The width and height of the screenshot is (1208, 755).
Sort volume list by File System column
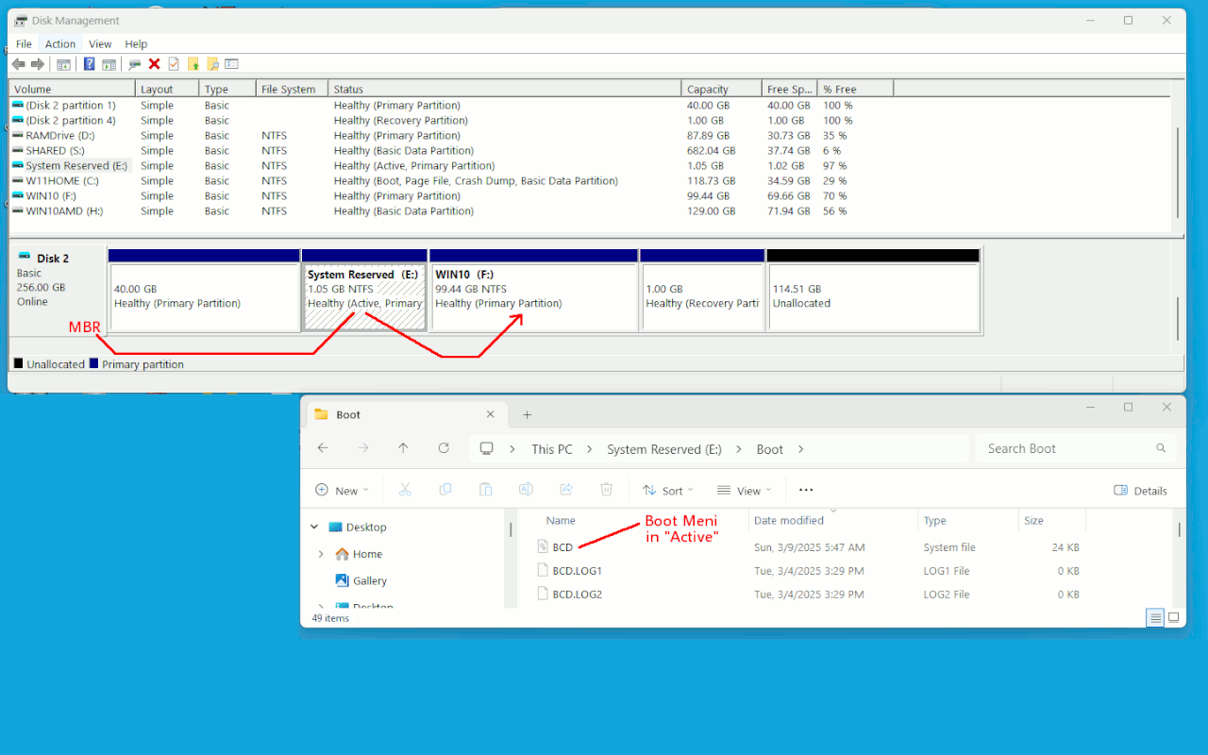coord(292,89)
